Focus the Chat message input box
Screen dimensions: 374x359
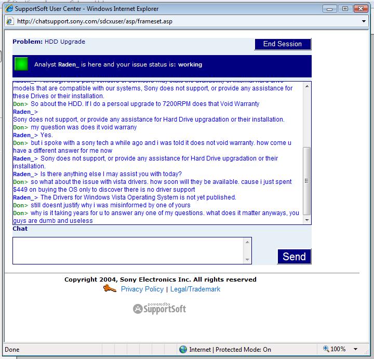point(128,250)
